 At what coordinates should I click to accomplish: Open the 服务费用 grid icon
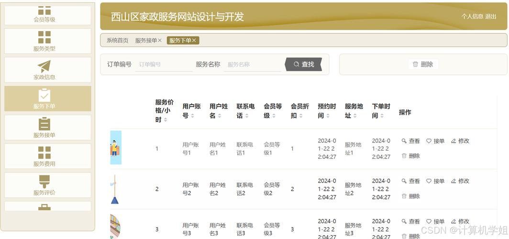click(44, 153)
